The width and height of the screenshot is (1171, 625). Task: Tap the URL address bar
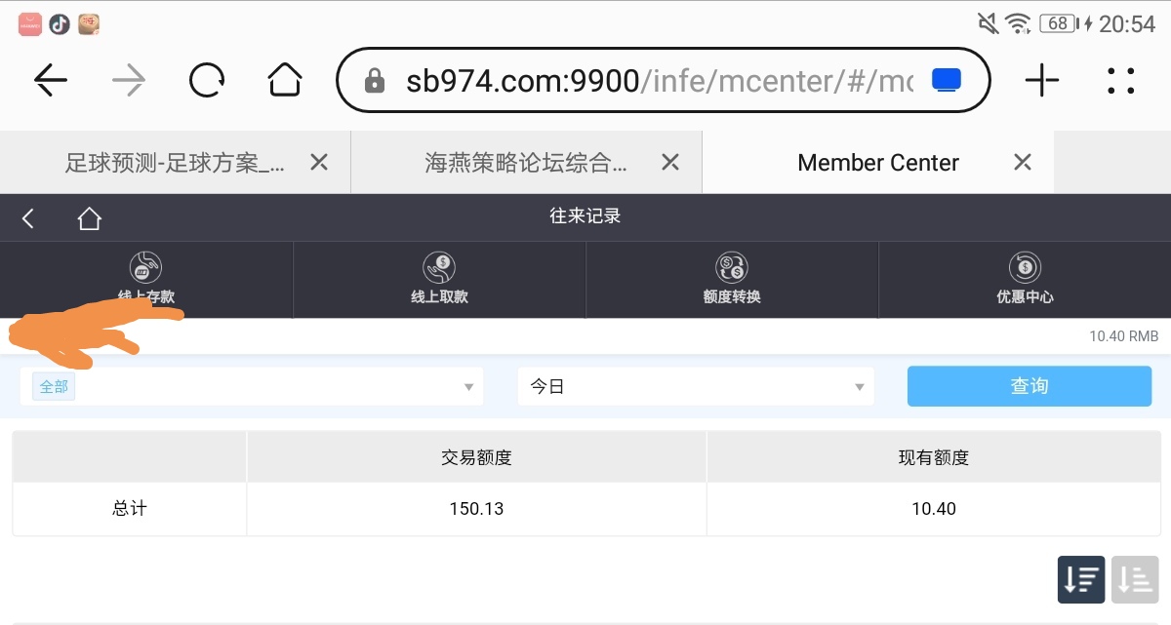(644, 81)
